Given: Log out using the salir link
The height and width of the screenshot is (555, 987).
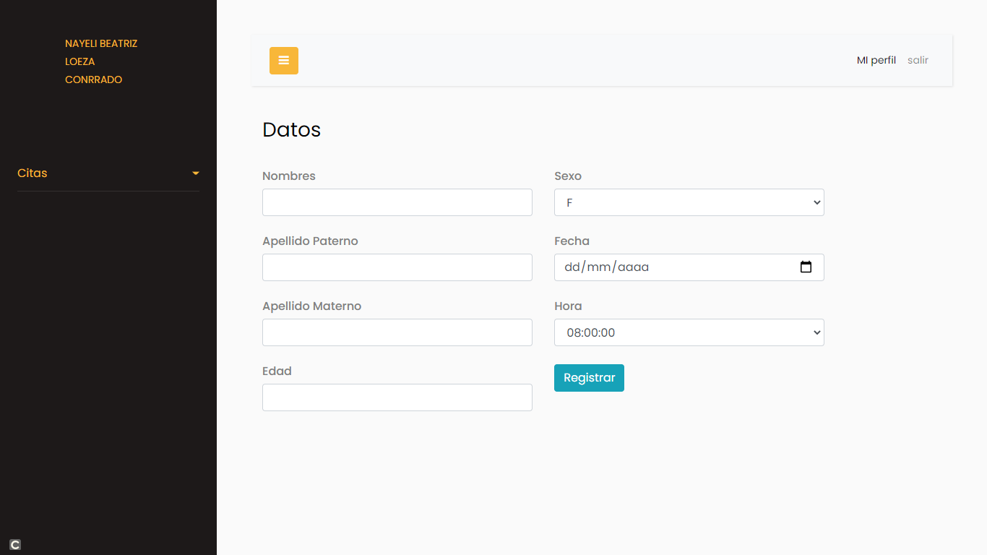Looking at the screenshot, I should pos(918,61).
